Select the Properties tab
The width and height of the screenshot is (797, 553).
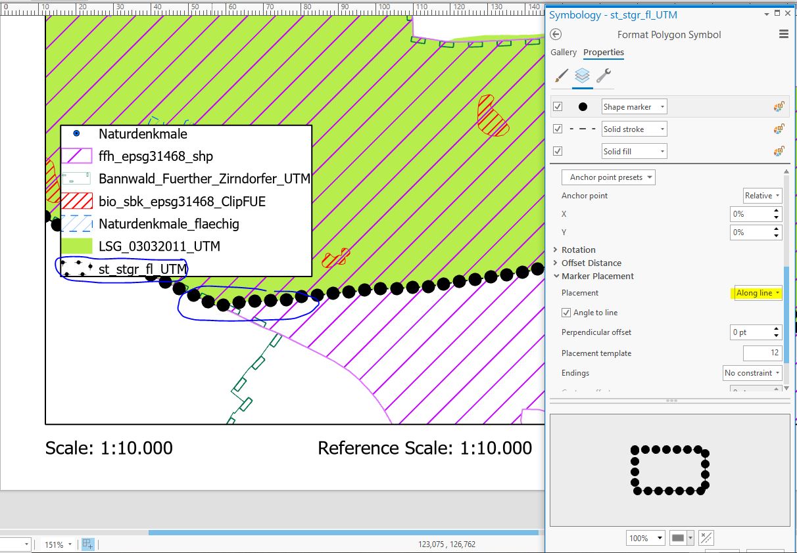pos(604,52)
